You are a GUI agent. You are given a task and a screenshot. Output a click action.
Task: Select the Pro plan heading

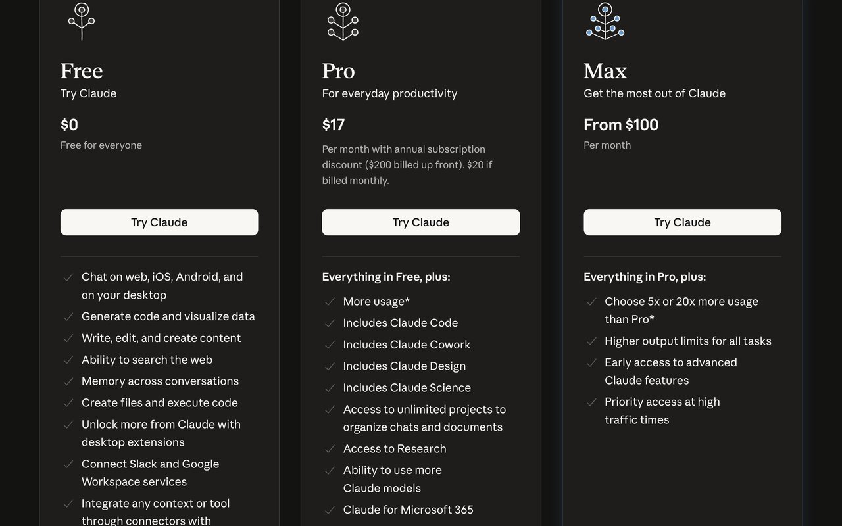pyautogui.click(x=338, y=70)
